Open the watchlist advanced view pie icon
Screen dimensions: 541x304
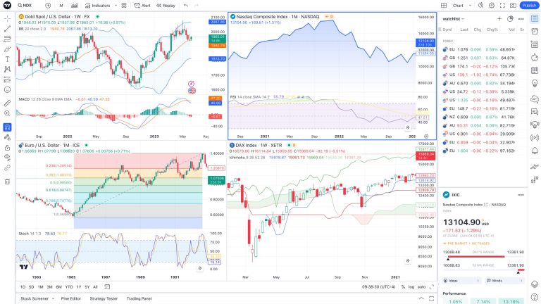point(510,19)
